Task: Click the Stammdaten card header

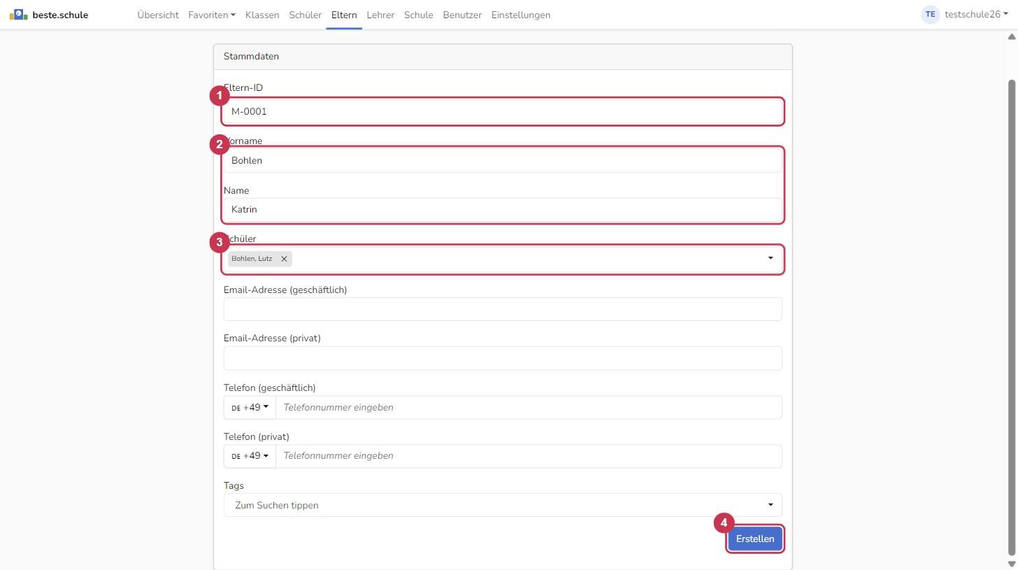Action: coord(503,57)
